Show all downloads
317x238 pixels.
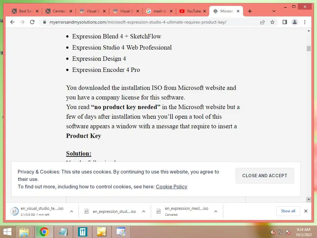coord(288,211)
